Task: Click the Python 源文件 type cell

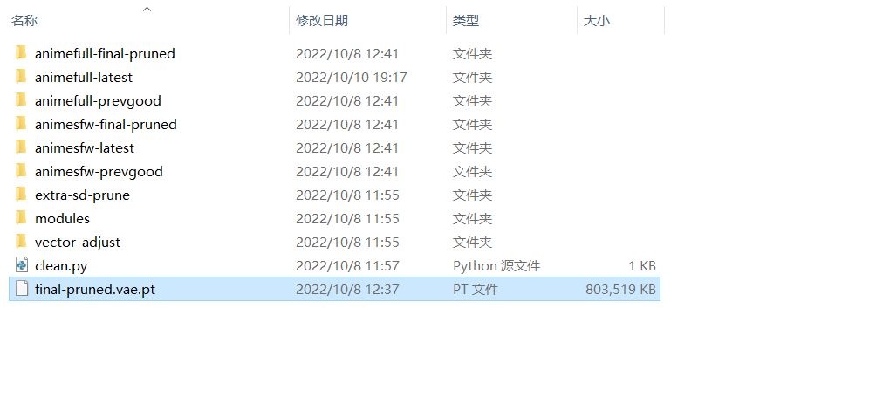Action: point(496,266)
